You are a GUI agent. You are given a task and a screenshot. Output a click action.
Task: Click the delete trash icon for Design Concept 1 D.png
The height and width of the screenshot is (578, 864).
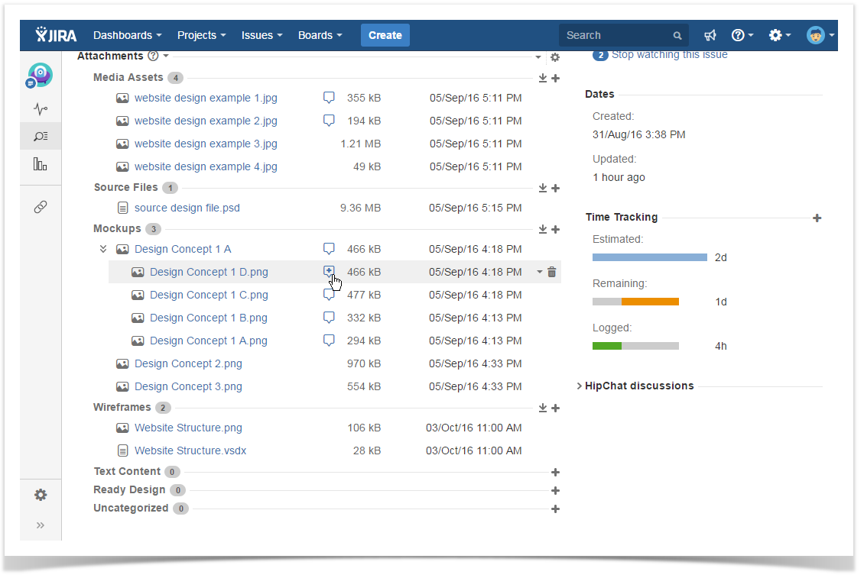click(x=552, y=272)
